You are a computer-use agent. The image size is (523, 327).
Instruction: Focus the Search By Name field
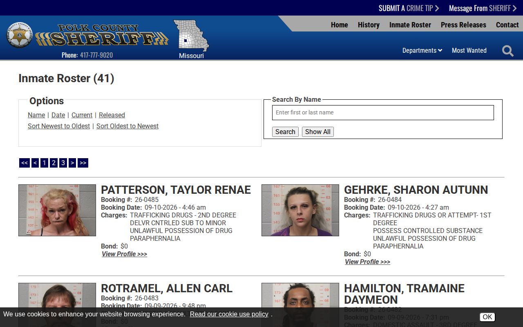click(x=383, y=112)
